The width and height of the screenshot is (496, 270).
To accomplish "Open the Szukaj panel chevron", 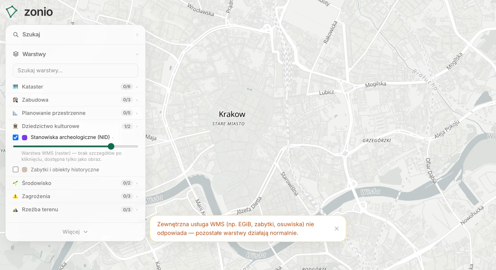I will [x=137, y=35].
